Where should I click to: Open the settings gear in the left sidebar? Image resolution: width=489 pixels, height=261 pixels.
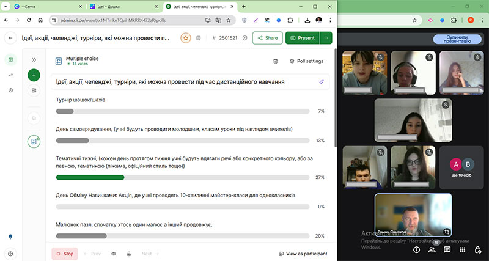point(10,90)
